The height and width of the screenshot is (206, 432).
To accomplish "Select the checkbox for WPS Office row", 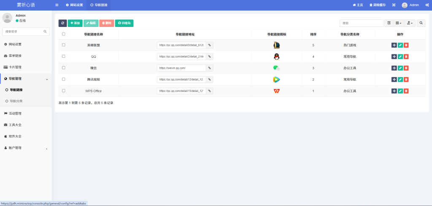I will (x=64, y=91).
